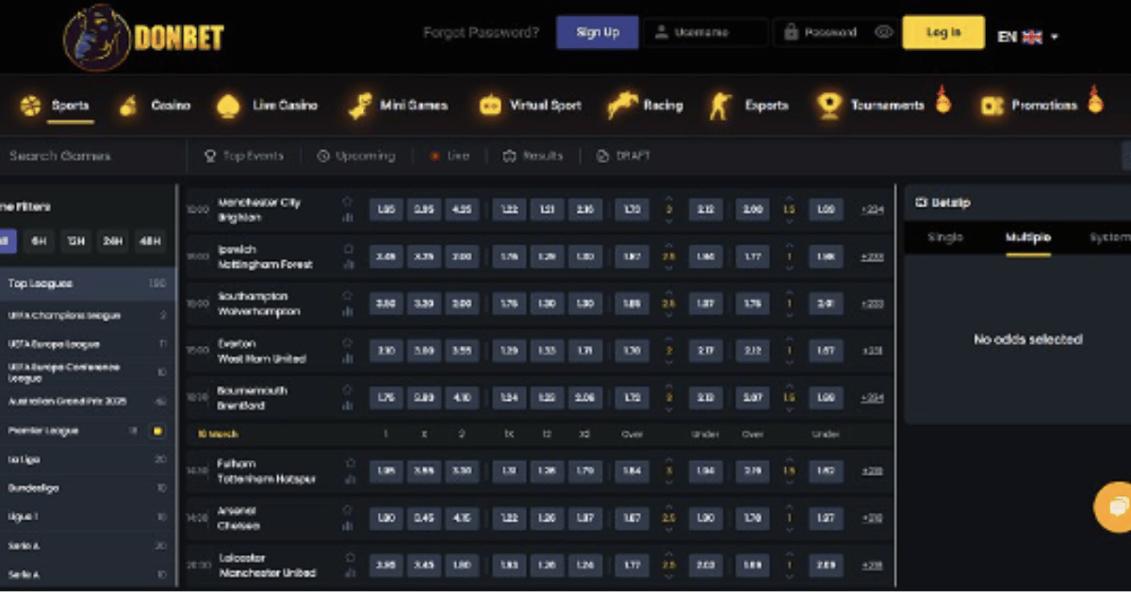Select the 48H time filter
The height and width of the screenshot is (592, 1131).
click(x=150, y=241)
